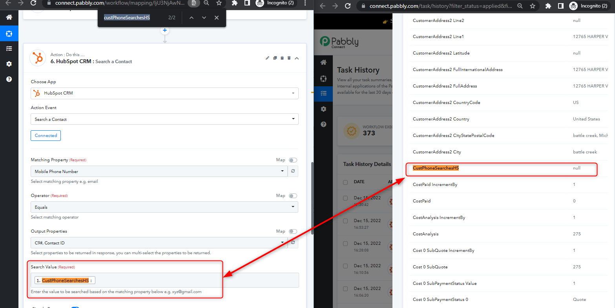Click CostAnalysis value 275 in task details
615x308 pixels.
(577, 234)
